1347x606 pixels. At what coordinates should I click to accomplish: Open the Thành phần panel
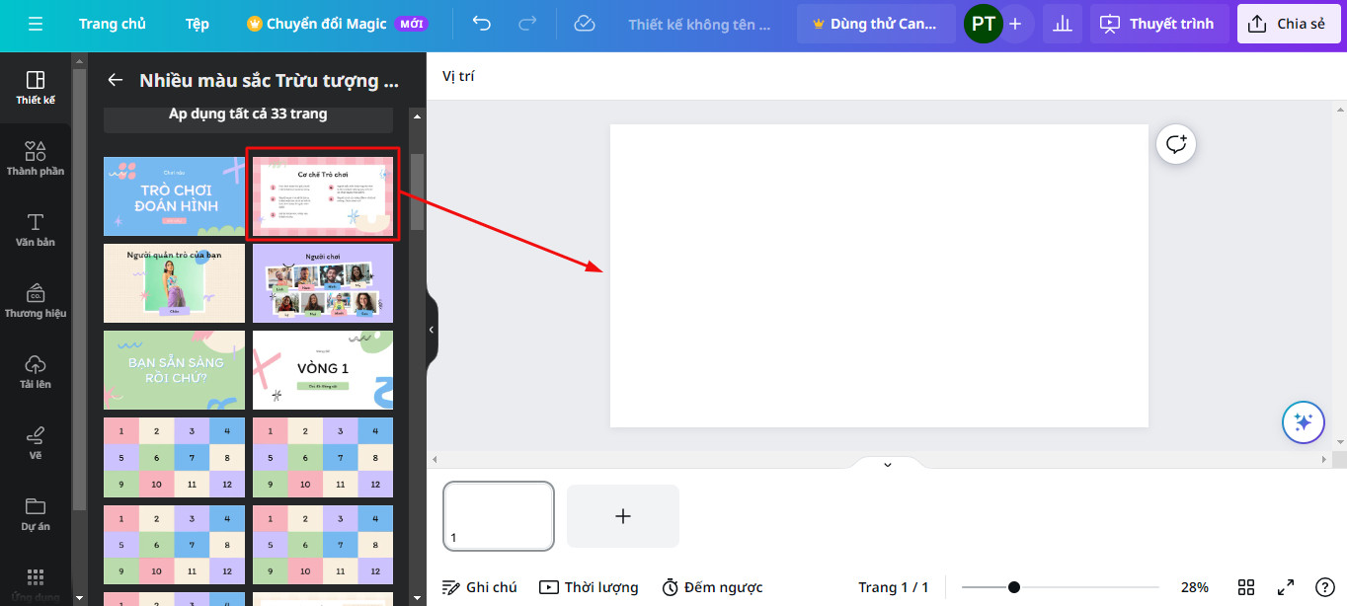[x=36, y=158]
